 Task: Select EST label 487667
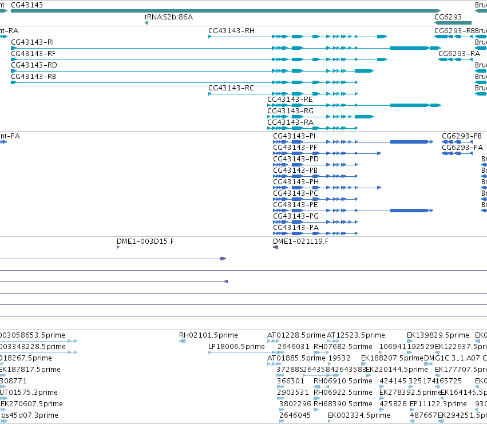(x=423, y=415)
